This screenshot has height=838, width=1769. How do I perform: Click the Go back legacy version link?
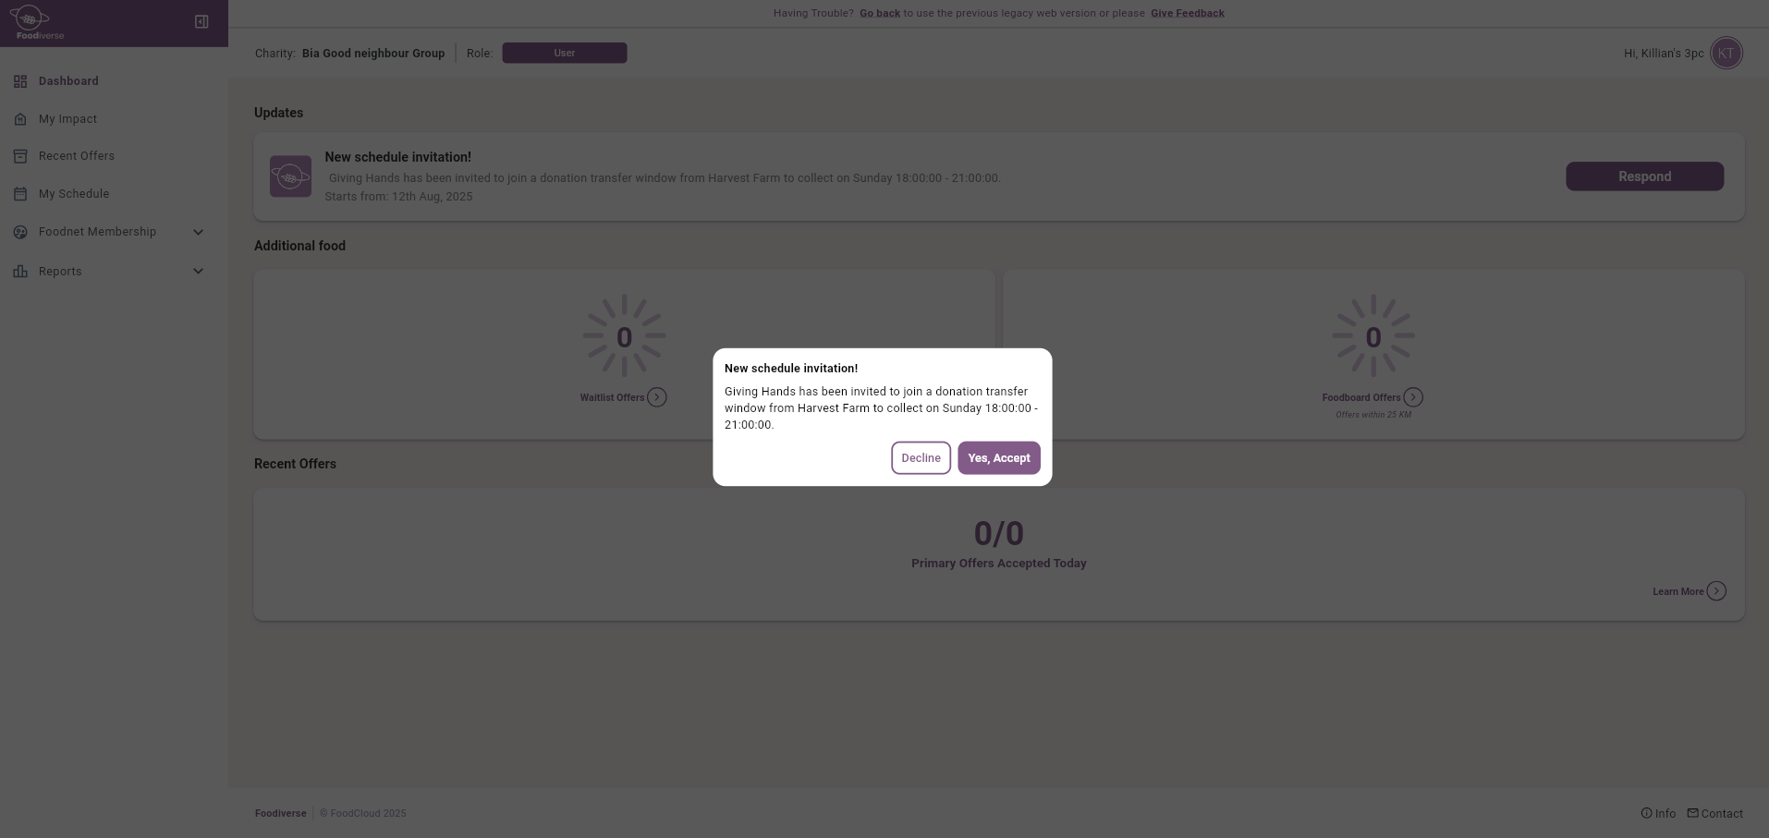coord(879,14)
